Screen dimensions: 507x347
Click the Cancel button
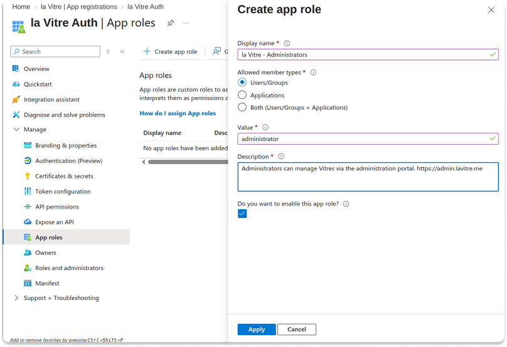[x=297, y=329]
